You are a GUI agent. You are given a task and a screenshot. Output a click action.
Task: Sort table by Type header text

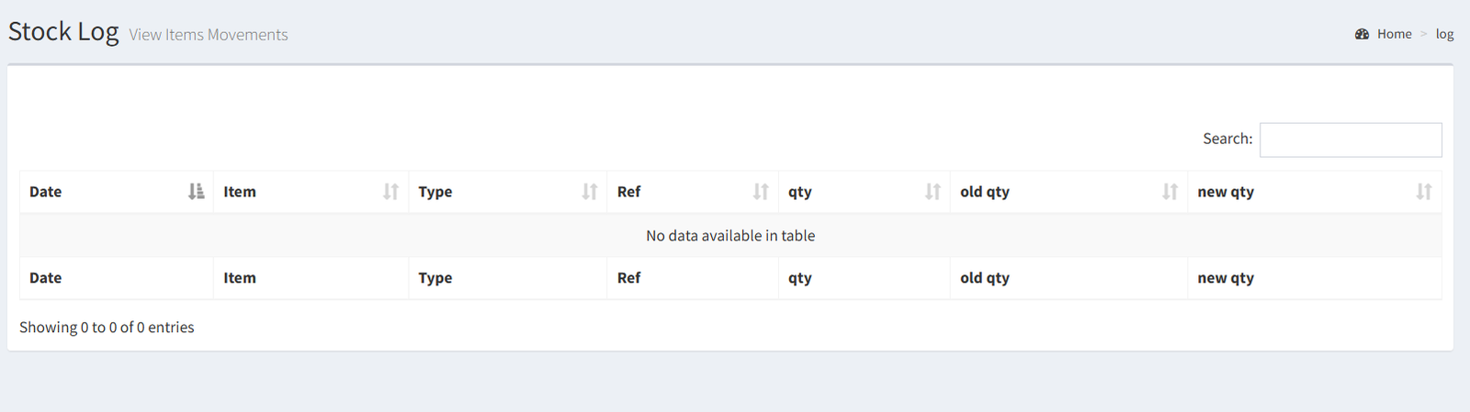tap(435, 192)
